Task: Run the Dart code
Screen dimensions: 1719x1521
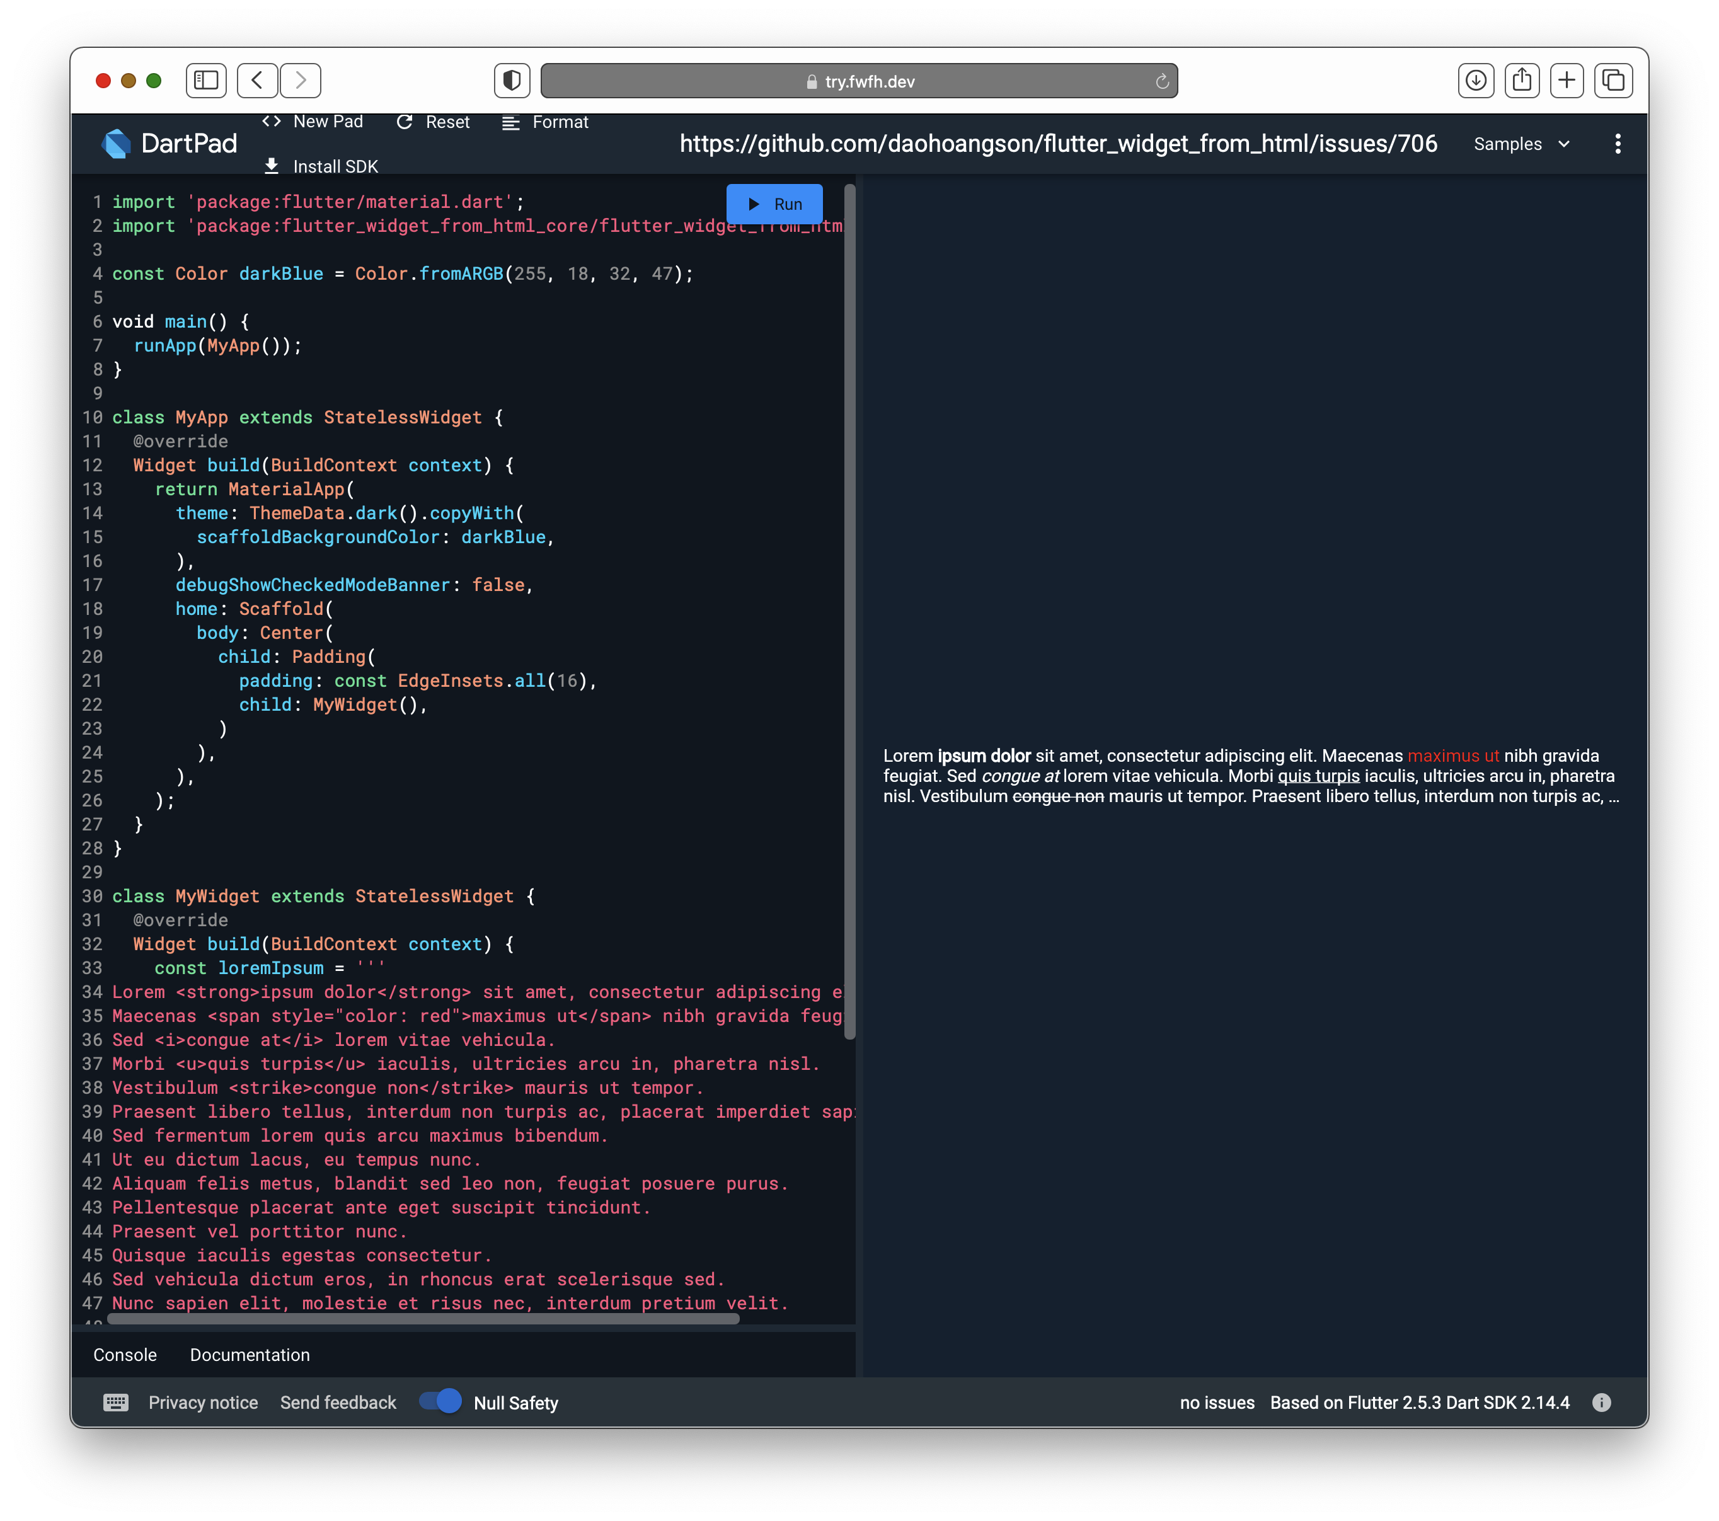Action: coord(774,204)
